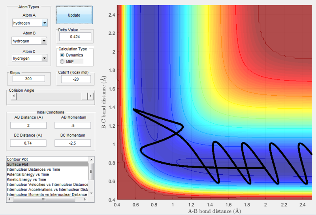
Task: Click the Collision Angle slider left arrow
Action: (x=13, y=96)
